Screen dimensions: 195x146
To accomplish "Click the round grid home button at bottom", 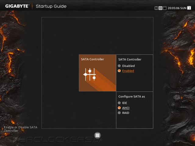I will (97, 135).
